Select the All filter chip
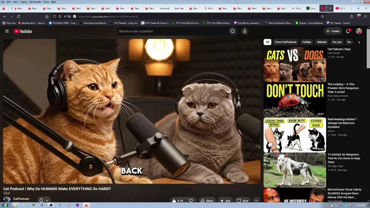 coord(267,42)
